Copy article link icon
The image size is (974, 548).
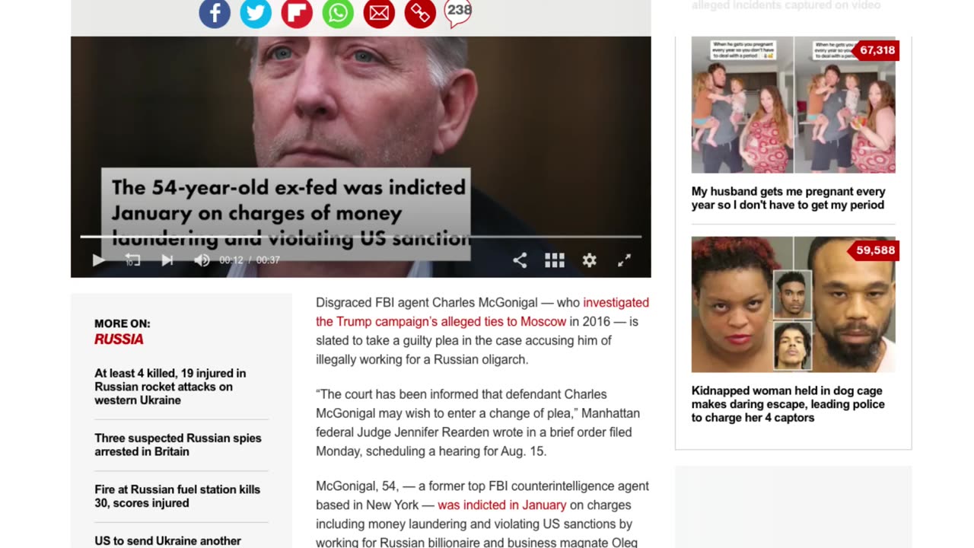pyautogui.click(x=420, y=13)
